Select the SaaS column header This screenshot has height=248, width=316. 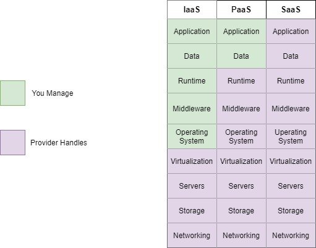pos(291,9)
